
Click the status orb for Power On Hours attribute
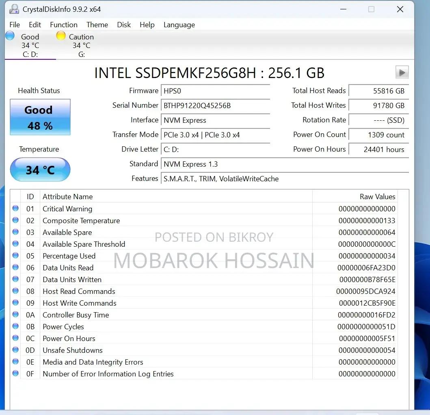click(15, 338)
